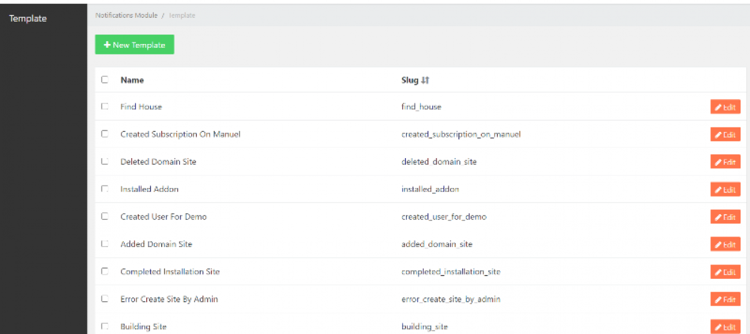Edit the Error Create Site By Admin template
The height and width of the screenshot is (334, 750).
(725, 299)
